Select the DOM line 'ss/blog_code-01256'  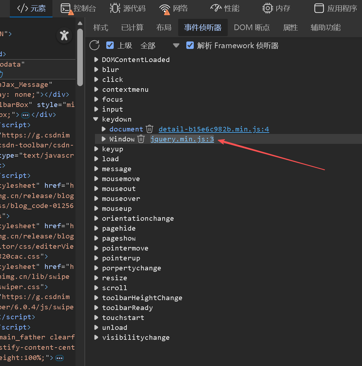(37, 206)
